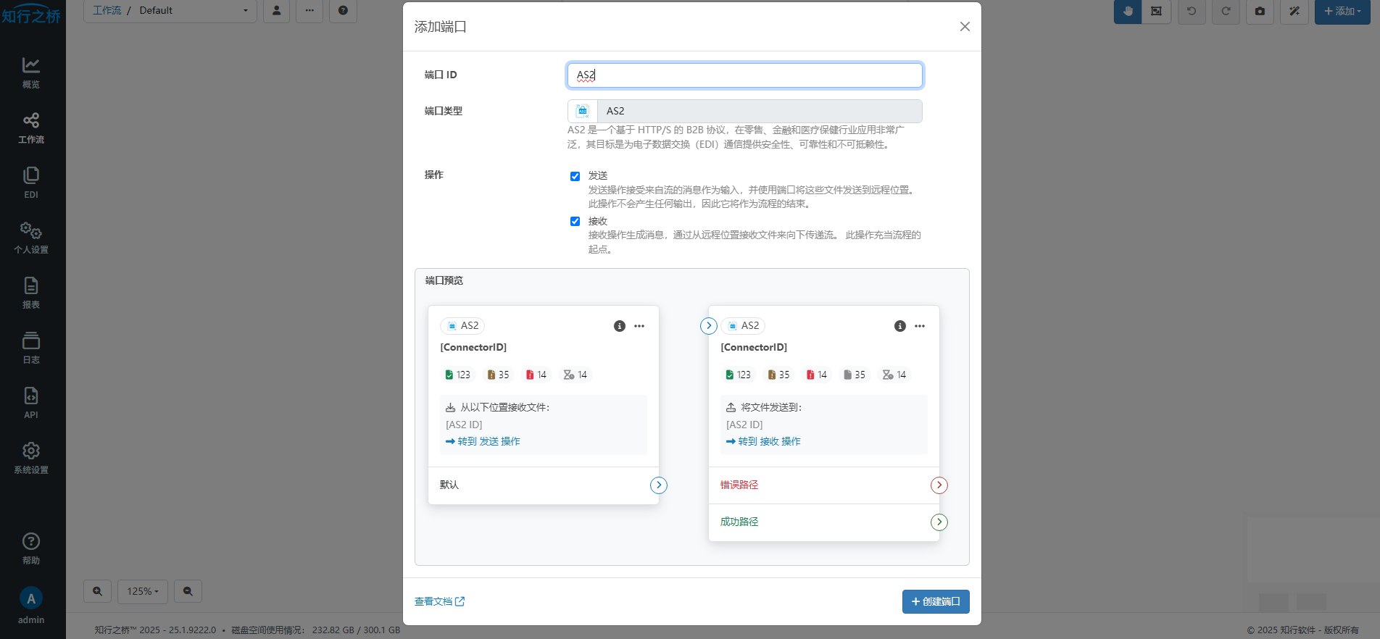Open the API sidebar icon
This screenshot has width=1380, height=639.
click(30, 403)
